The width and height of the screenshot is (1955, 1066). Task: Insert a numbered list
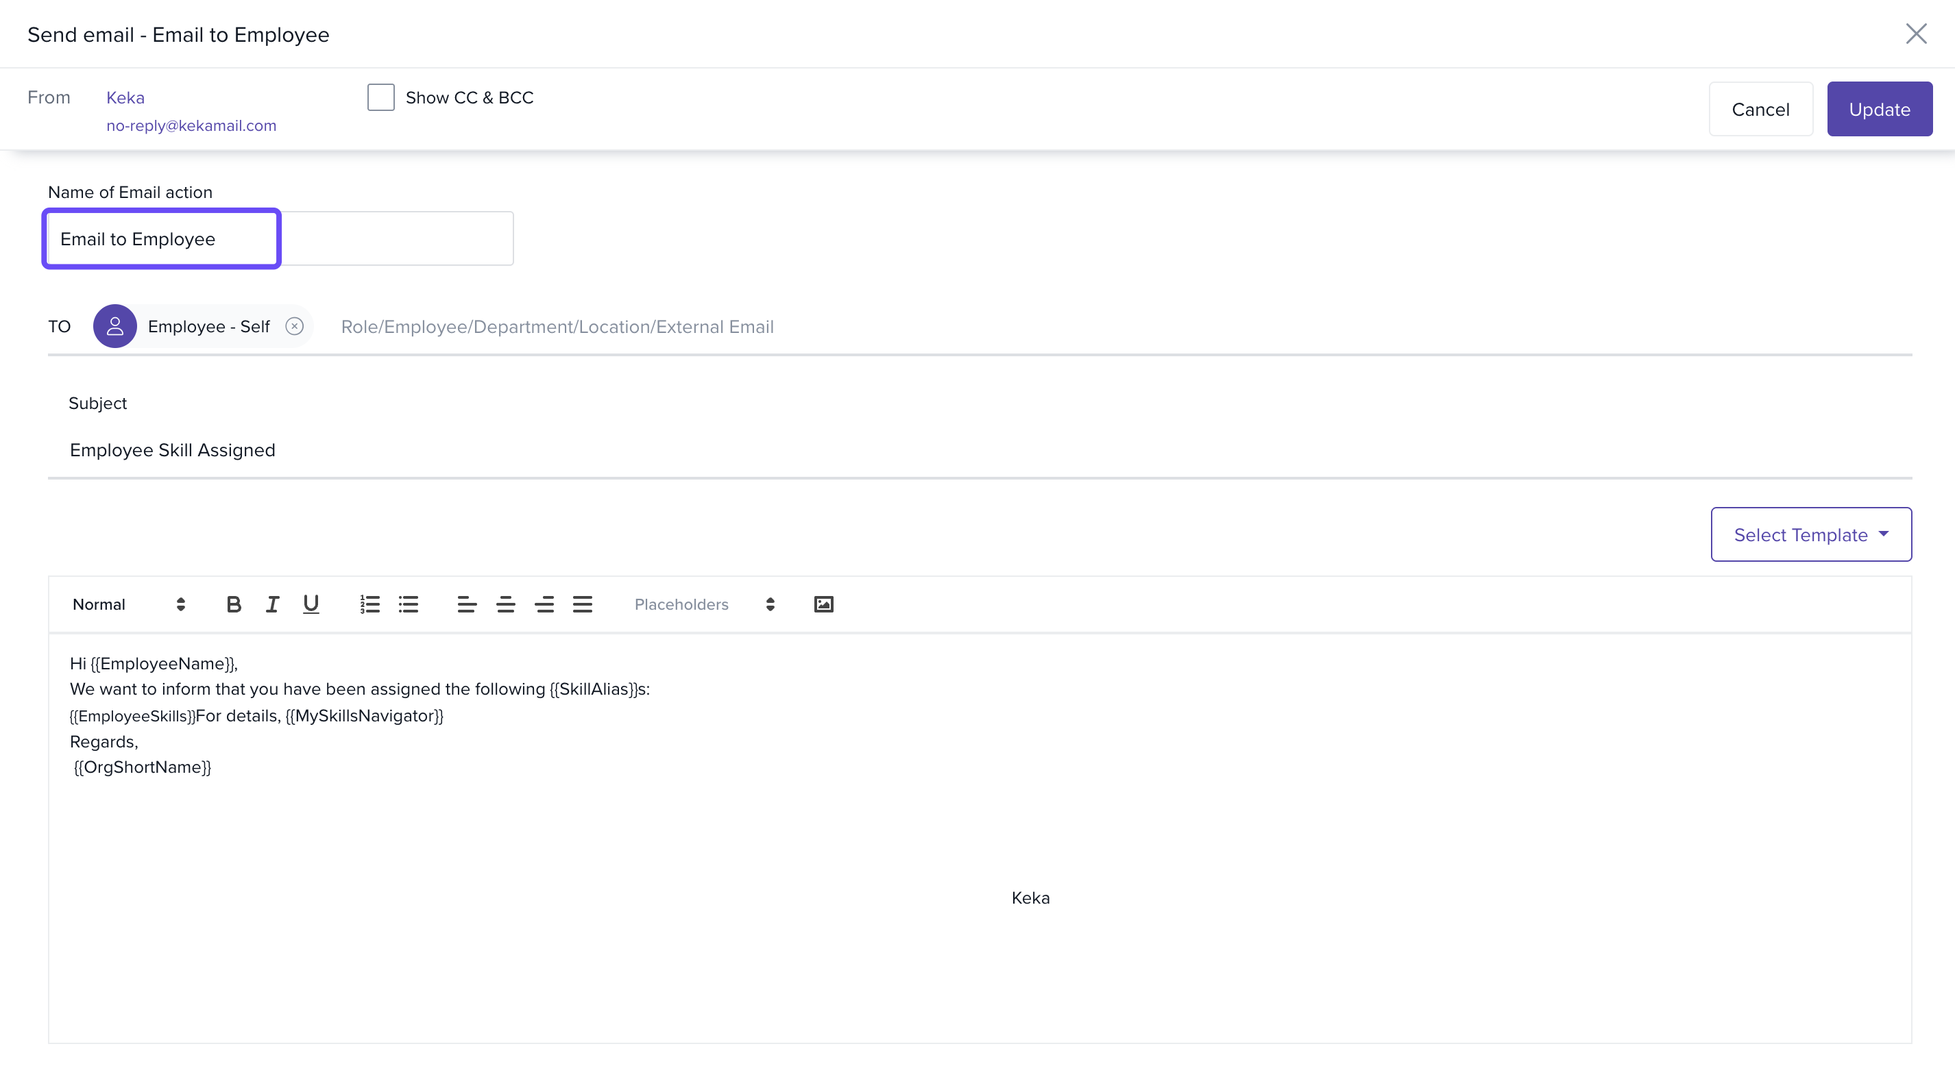(x=369, y=604)
